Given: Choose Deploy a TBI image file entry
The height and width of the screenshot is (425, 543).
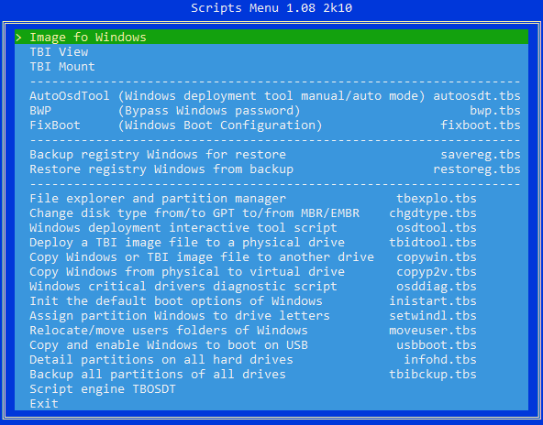Looking at the screenshot, I should pyautogui.click(x=271, y=243).
